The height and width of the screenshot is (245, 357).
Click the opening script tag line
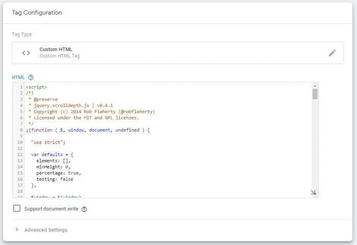click(x=36, y=87)
